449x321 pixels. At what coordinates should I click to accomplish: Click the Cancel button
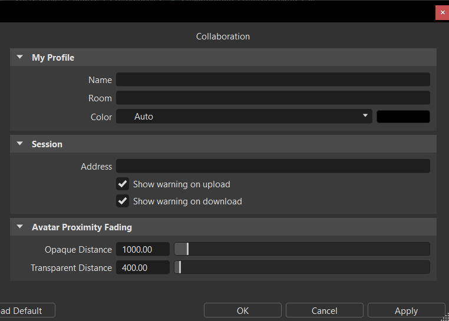click(x=325, y=310)
